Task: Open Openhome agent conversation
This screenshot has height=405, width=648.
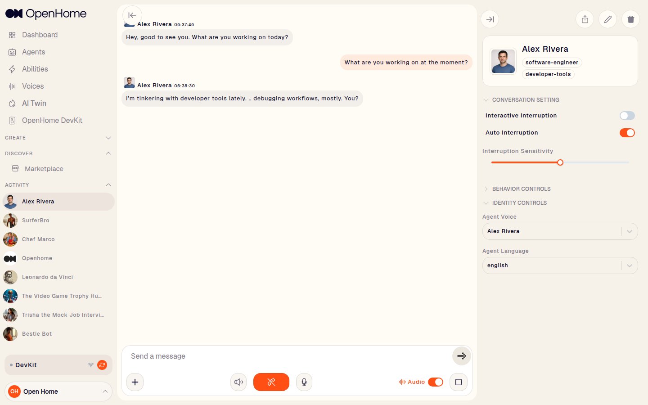Action: click(x=58, y=258)
